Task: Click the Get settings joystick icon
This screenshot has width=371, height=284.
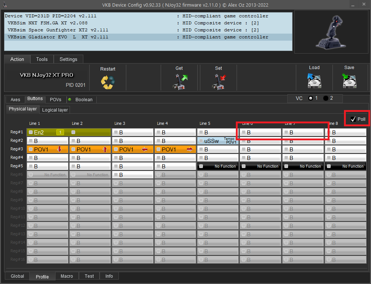Action: 179,81
